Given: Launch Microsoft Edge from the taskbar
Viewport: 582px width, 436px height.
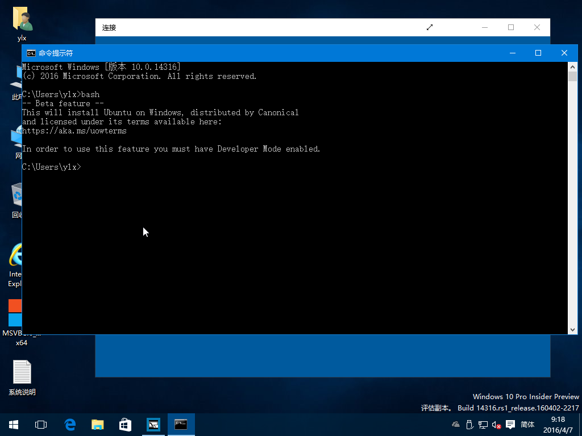Looking at the screenshot, I should 70,424.
